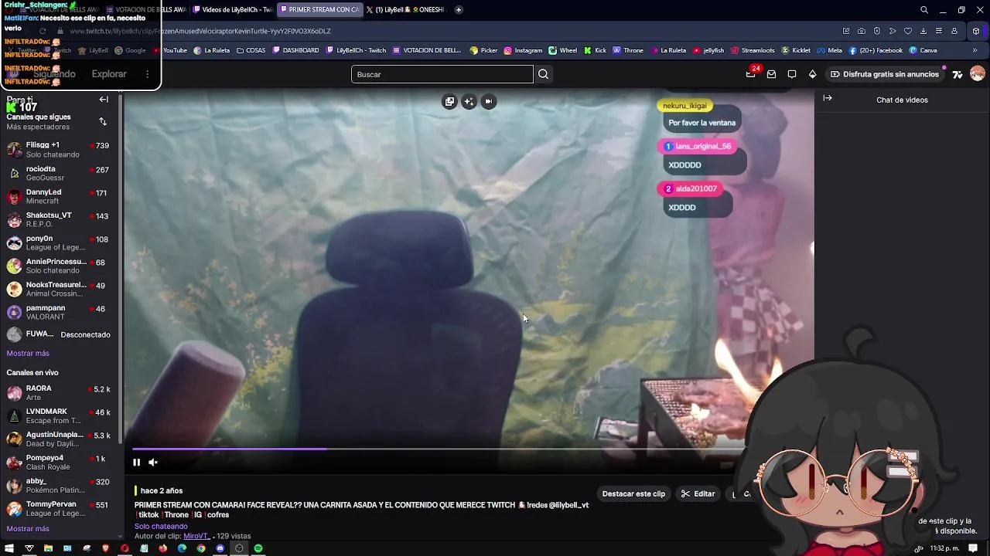Open the DASHBOARD bookmark
This screenshot has width=990, height=556.
click(295, 50)
